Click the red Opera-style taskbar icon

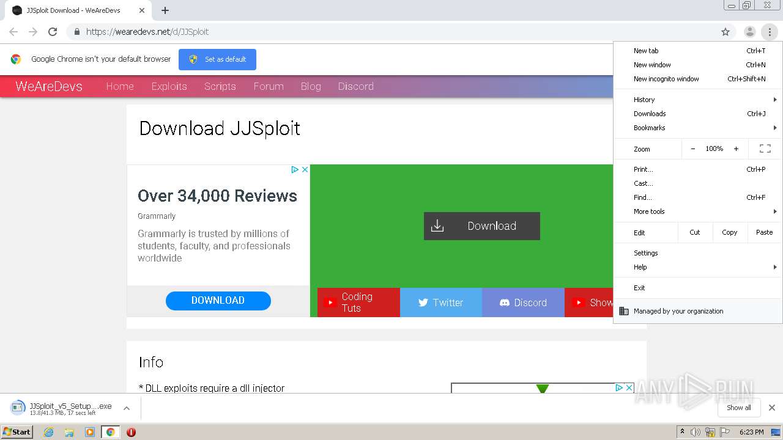pos(131,432)
